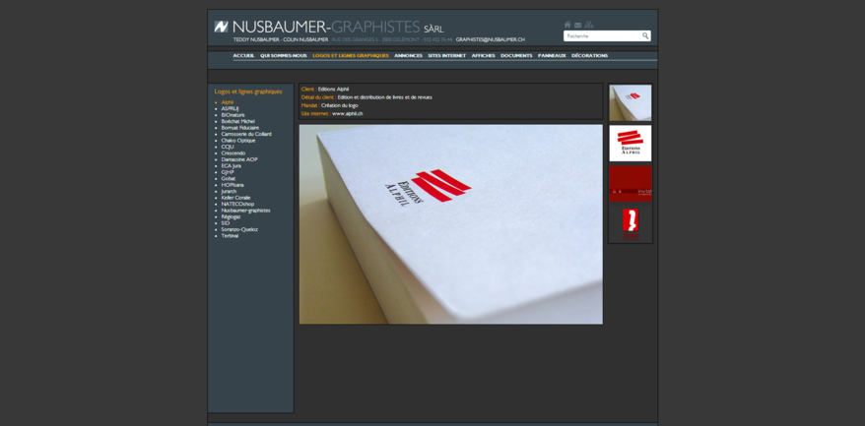Select Jurarch in the logos list
This screenshot has width=865, height=426.
coord(229,191)
